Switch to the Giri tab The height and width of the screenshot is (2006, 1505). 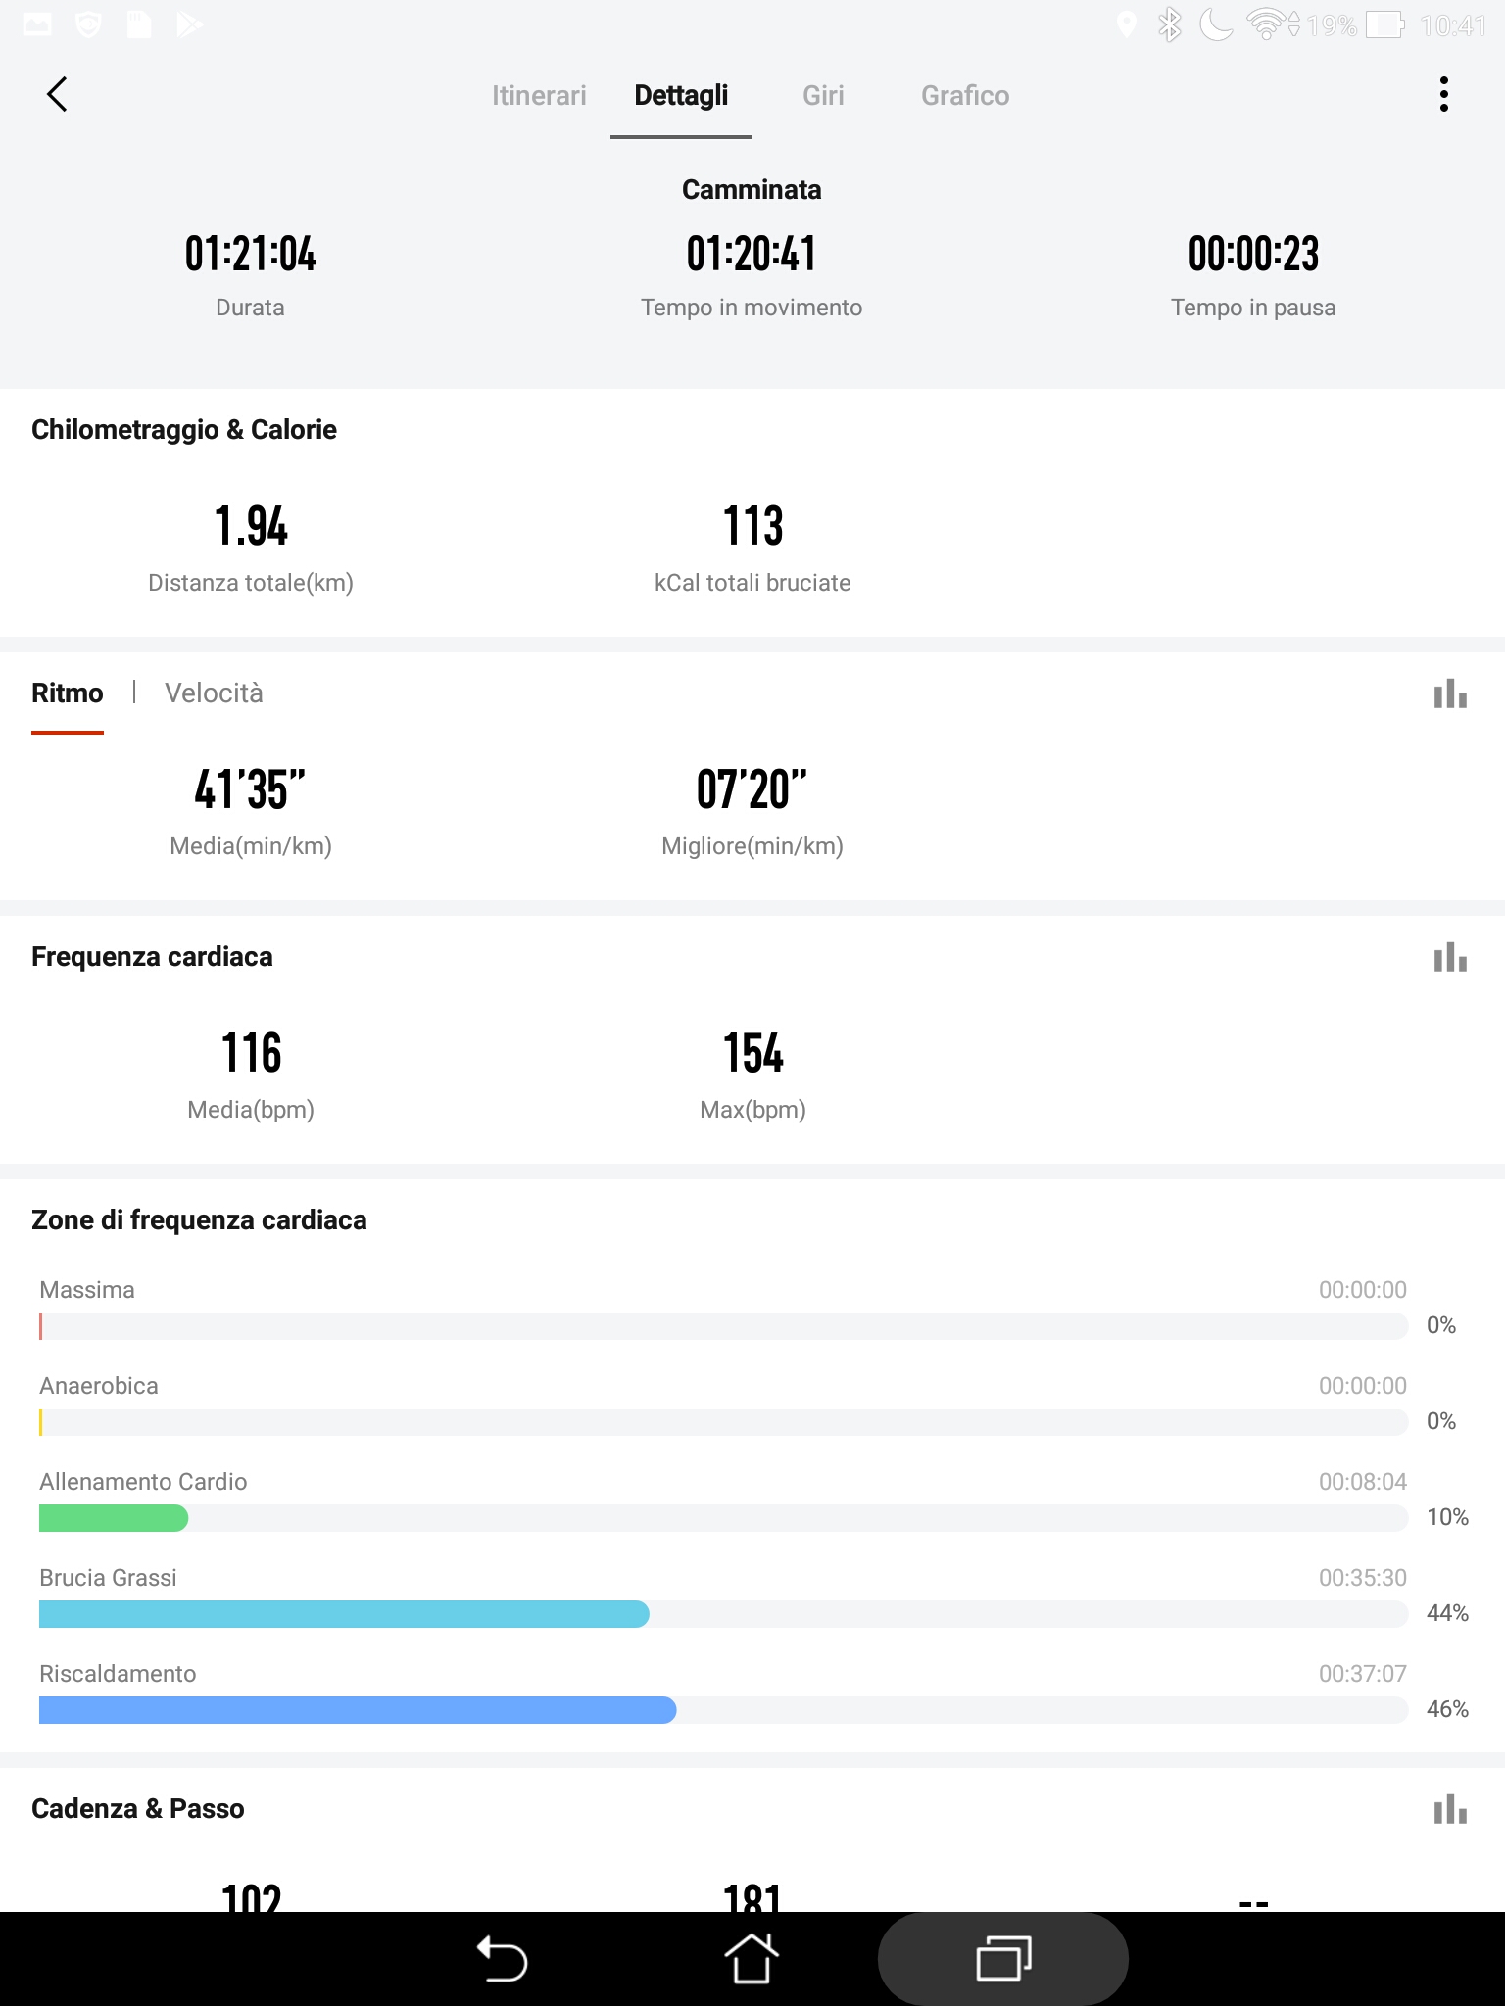(x=823, y=95)
